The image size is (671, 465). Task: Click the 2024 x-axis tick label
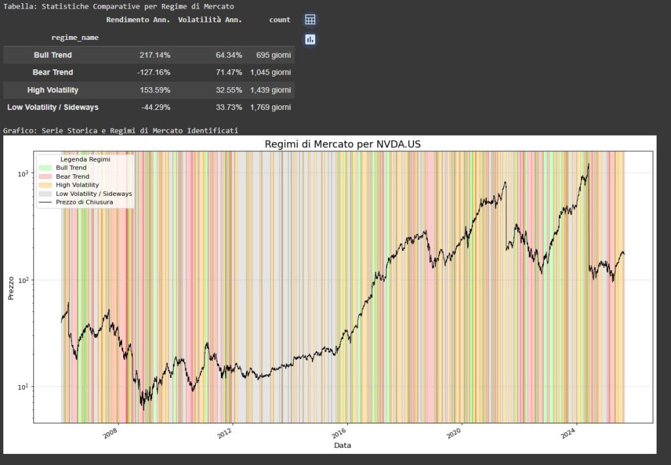pos(568,434)
